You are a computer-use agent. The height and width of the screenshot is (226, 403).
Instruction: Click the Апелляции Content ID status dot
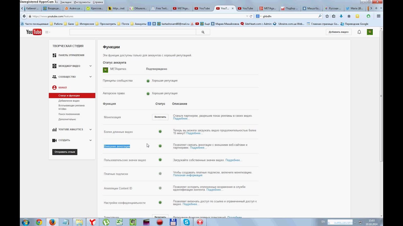160,188
